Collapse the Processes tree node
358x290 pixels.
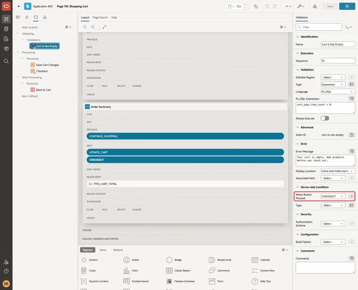tap(23, 59)
